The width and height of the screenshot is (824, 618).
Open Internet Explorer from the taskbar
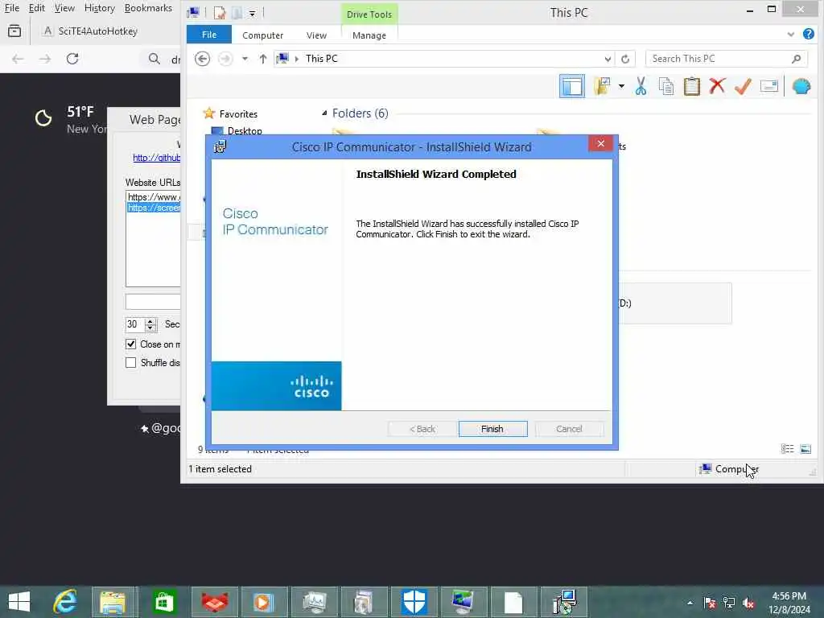click(65, 602)
